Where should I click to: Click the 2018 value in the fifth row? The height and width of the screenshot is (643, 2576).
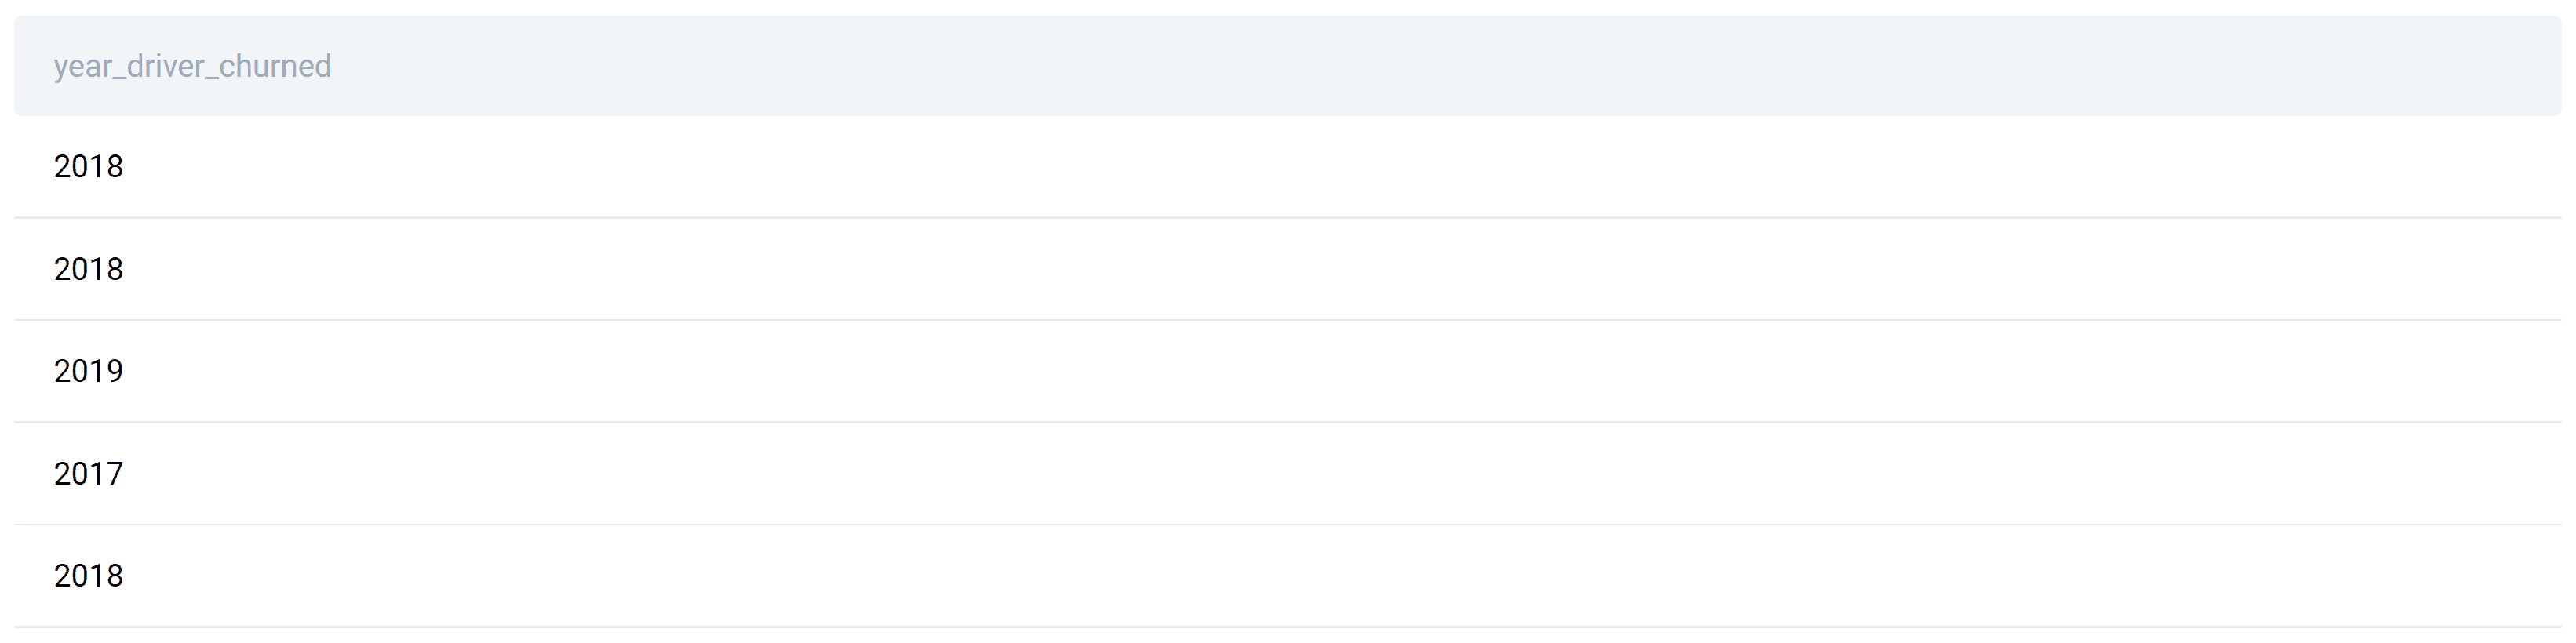(x=88, y=575)
